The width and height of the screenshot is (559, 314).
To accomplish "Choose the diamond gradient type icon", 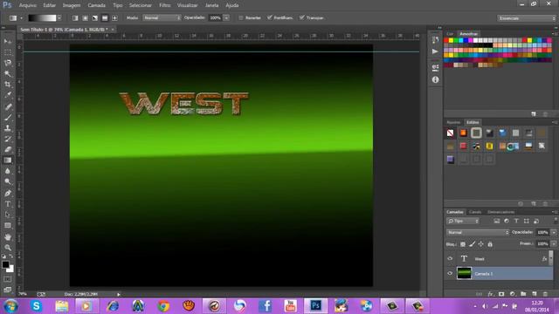I will (x=114, y=17).
